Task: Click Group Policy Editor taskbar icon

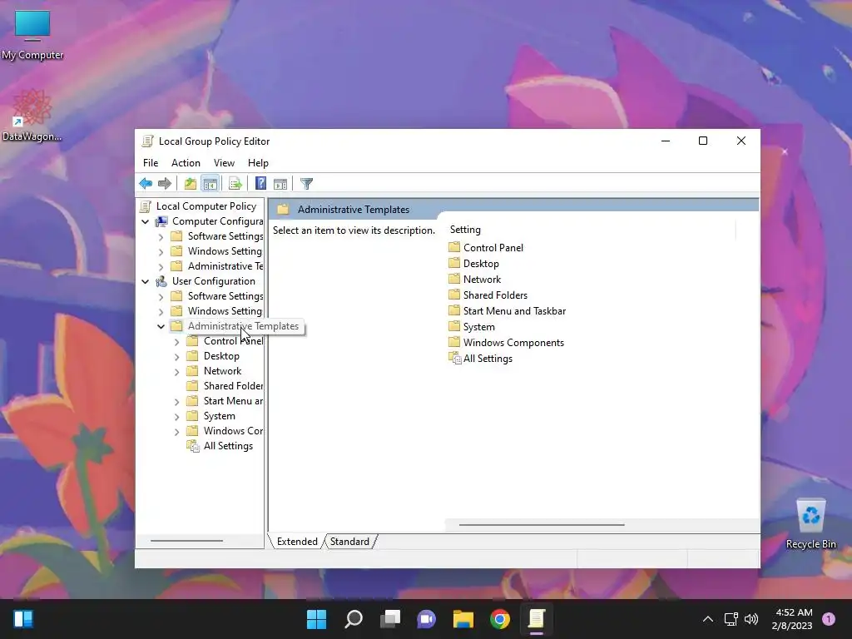Action: (x=537, y=619)
